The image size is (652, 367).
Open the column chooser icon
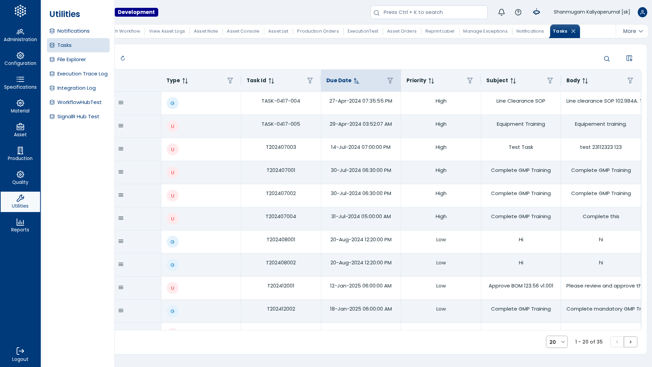coord(629,58)
